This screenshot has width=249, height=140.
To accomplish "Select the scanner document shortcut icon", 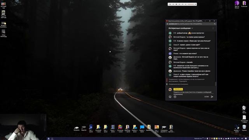I will click(x=164, y=129).
